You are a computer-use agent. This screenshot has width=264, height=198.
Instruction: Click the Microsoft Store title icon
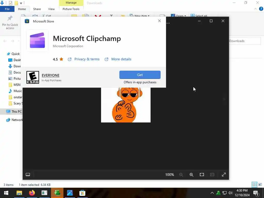[x=27, y=21]
